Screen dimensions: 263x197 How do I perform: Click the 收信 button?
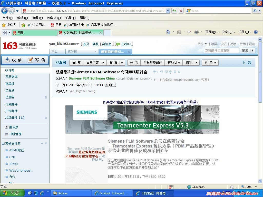click(x=13, y=60)
